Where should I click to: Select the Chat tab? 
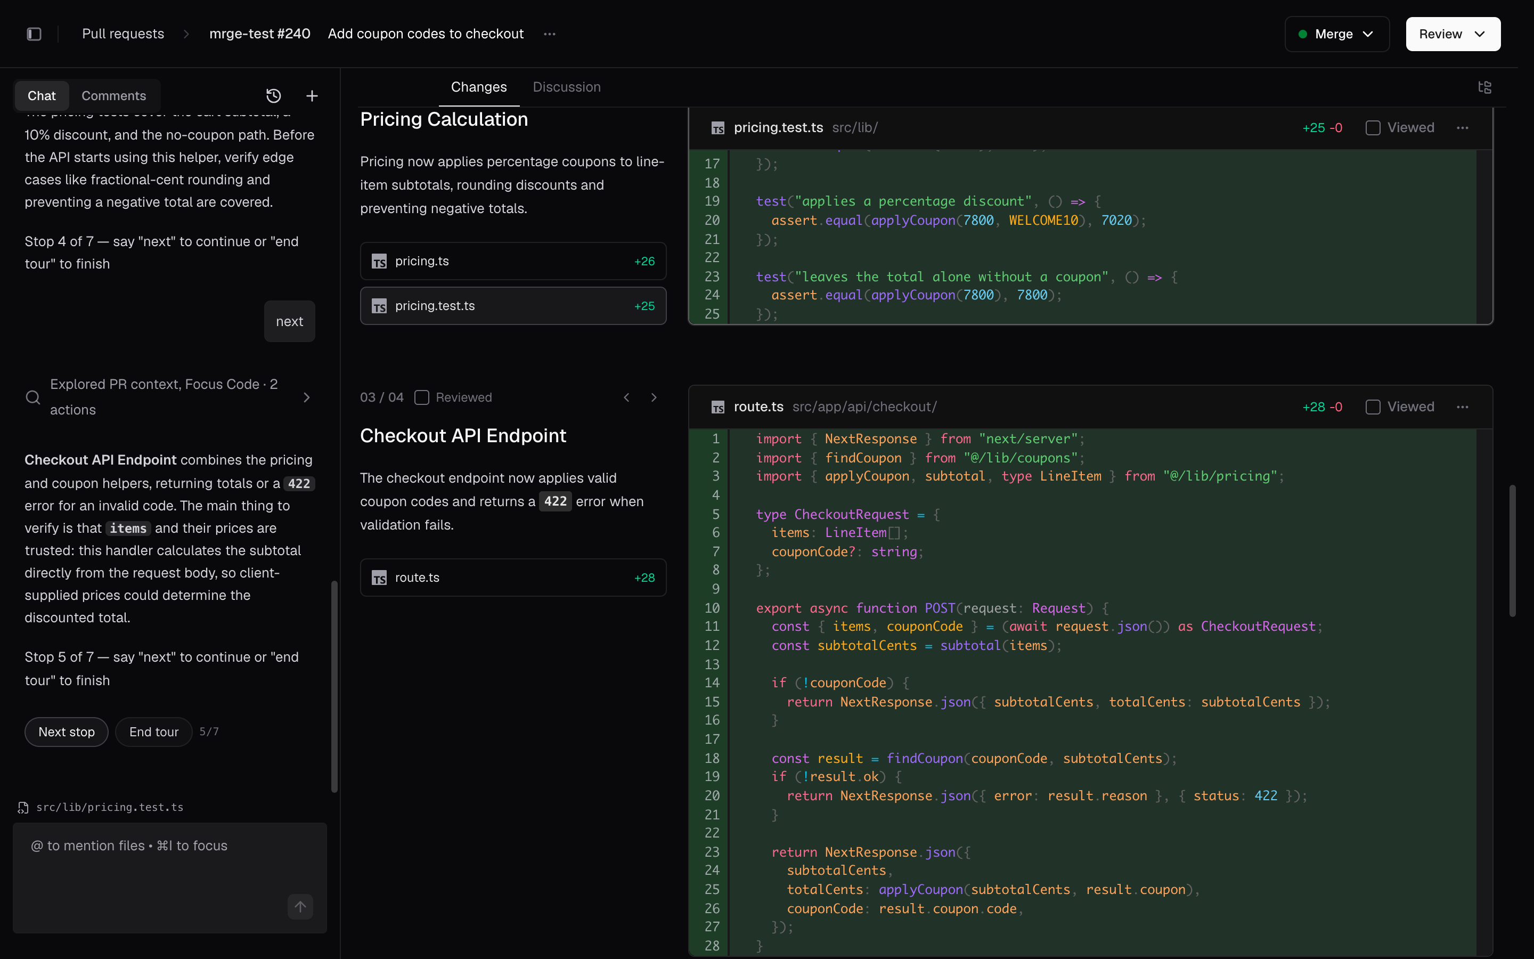coord(42,96)
